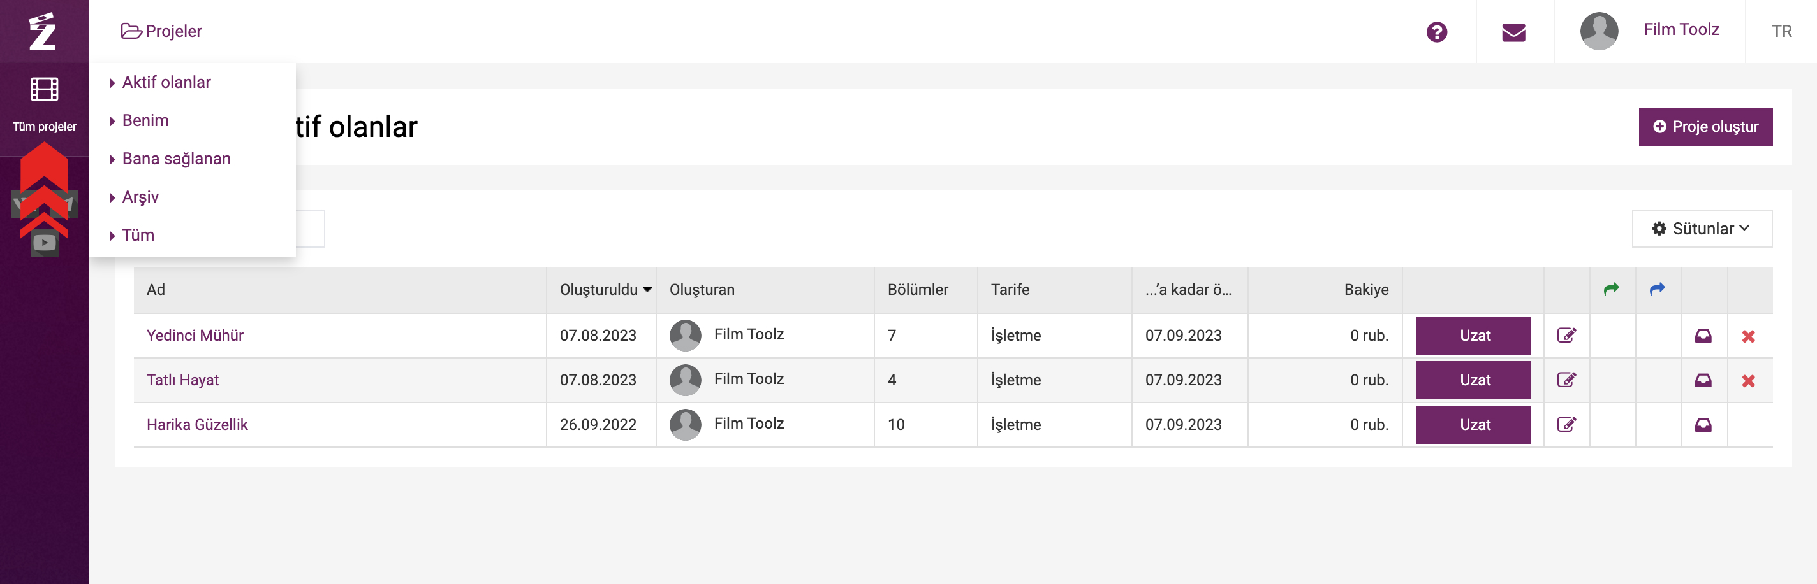
Task: Open TR language selector
Action: point(1781,32)
